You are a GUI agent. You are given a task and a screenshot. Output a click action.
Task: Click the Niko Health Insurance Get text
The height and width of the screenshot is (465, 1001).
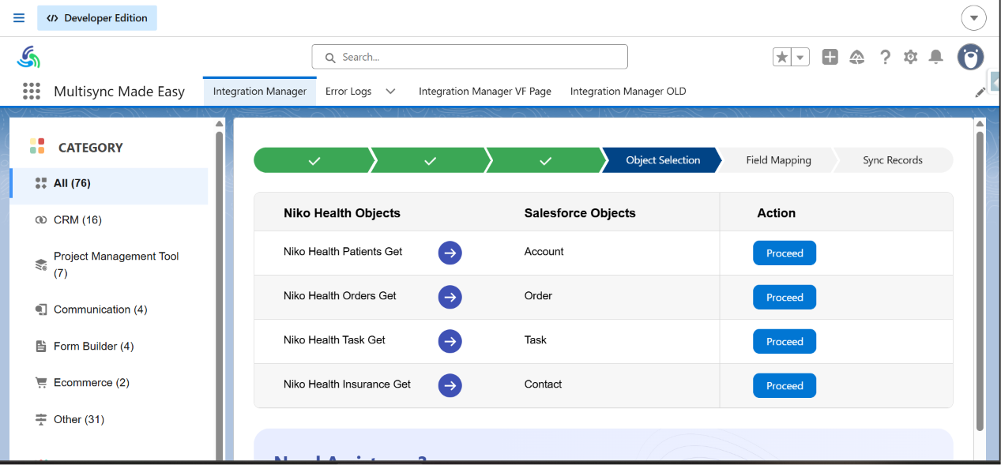tap(348, 384)
